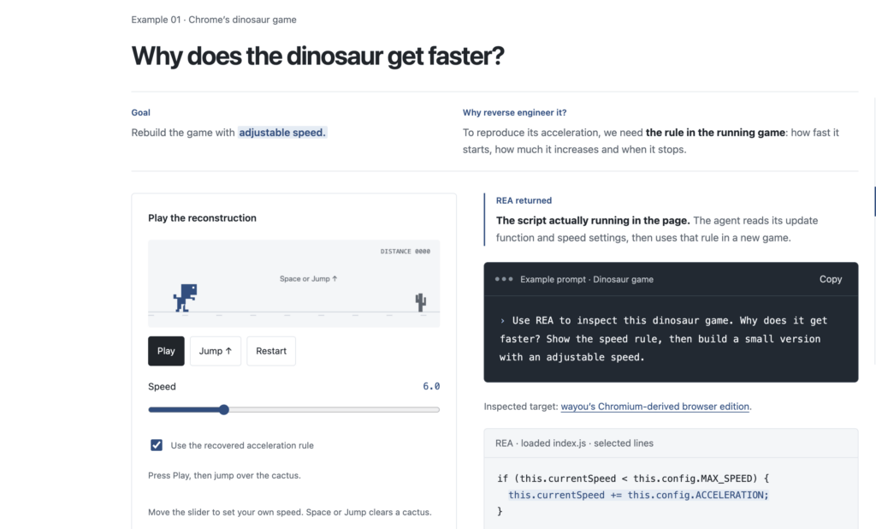Click 'REA · loaded index.js · selected lines' header
The image size is (876, 529).
click(574, 443)
